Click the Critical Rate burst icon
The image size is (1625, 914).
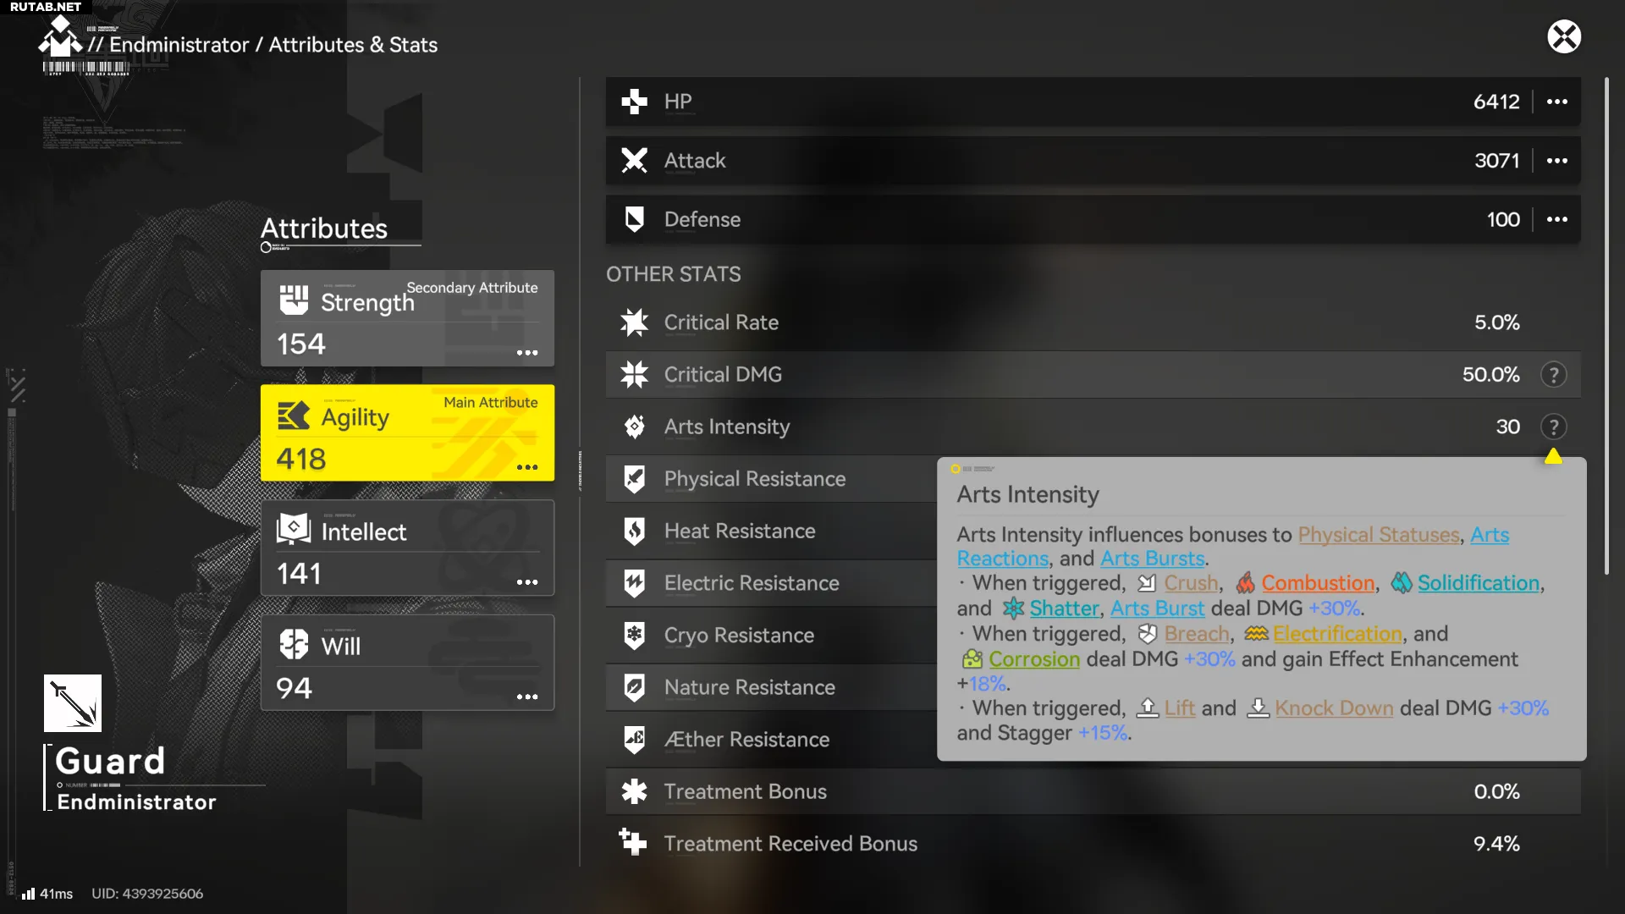(x=634, y=322)
